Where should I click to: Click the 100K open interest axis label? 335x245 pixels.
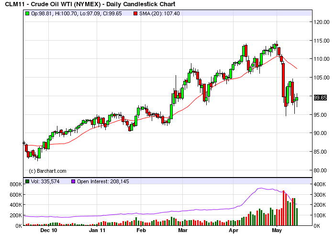click(320, 215)
